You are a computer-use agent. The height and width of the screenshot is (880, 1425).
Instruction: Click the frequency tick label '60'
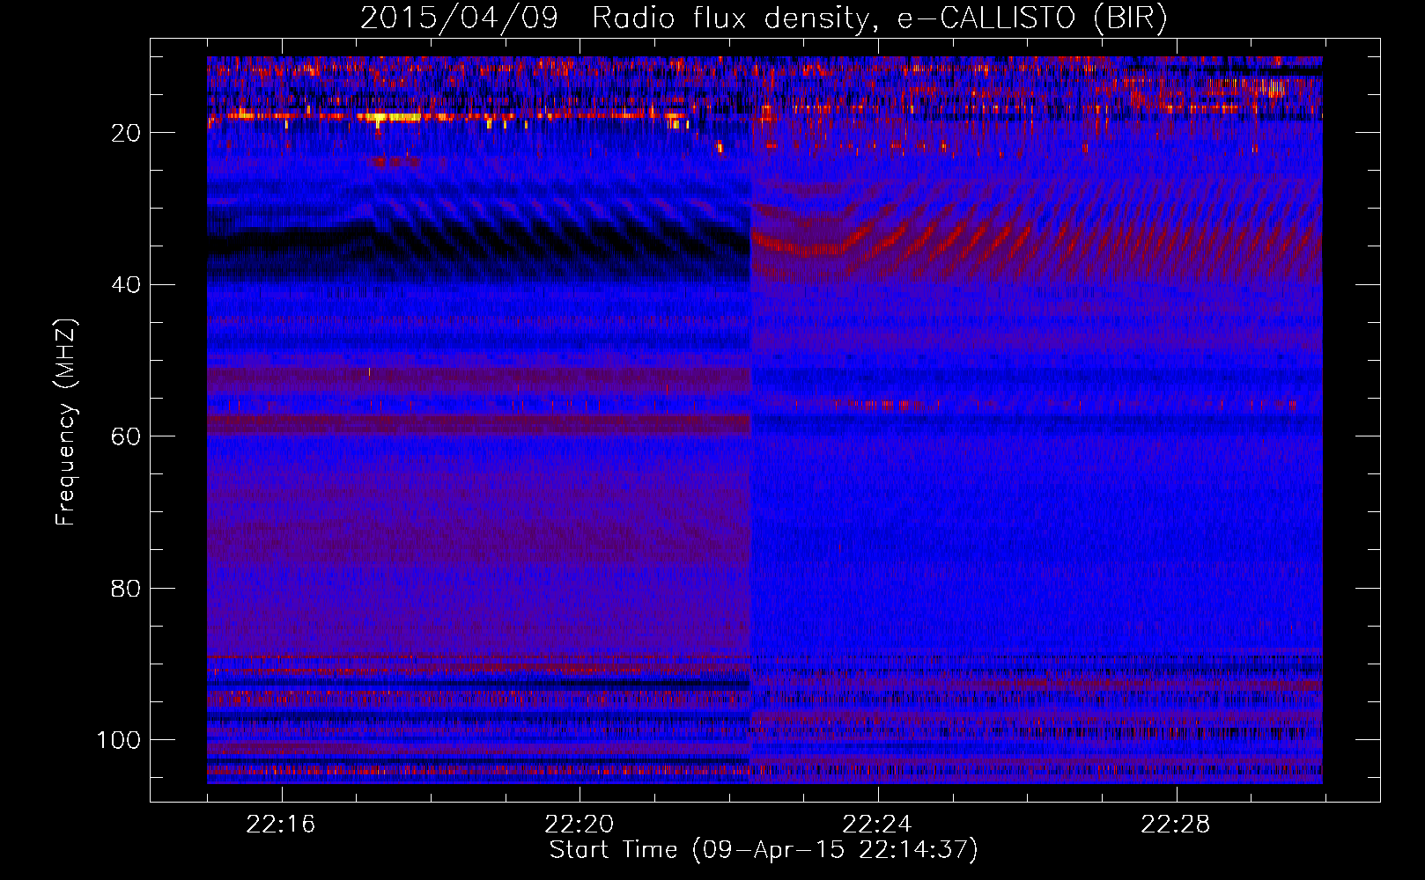126,436
